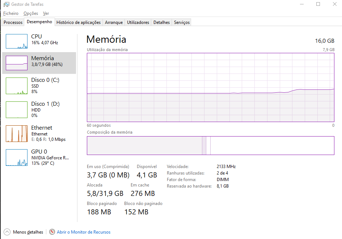Switch to the Detalhes tab
Screen dimensions: 342x239
click(x=161, y=22)
